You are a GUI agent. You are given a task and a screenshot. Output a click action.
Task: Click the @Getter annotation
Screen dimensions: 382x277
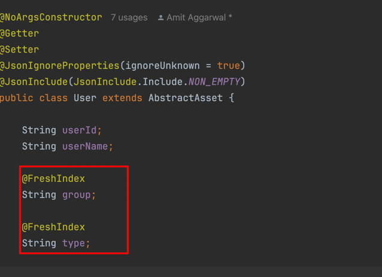pos(19,34)
